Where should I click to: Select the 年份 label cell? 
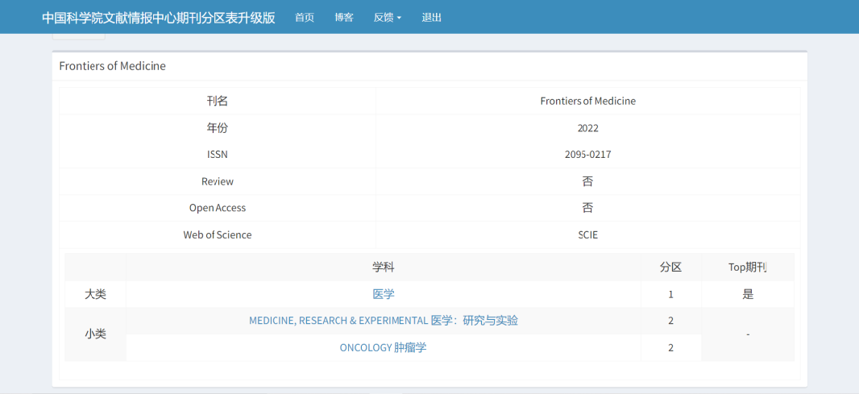click(x=218, y=127)
